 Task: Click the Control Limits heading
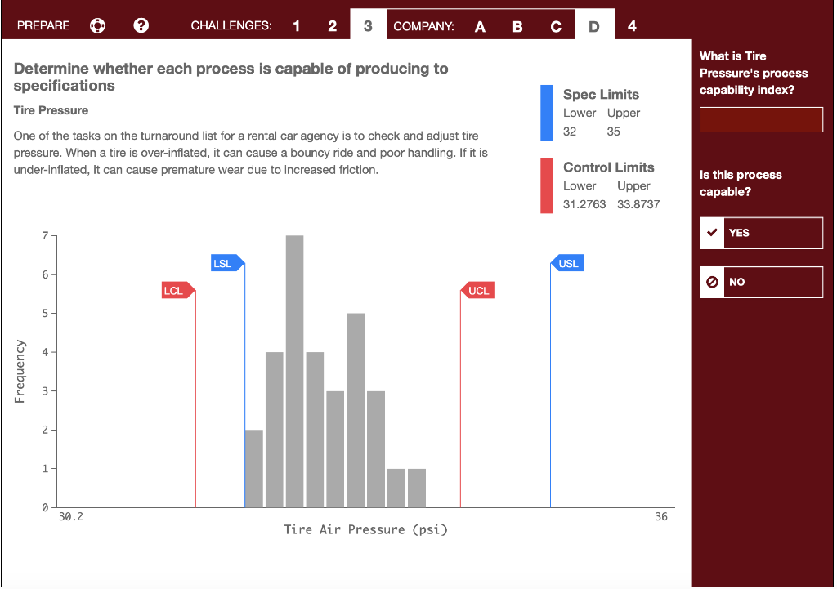coord(608,167)
